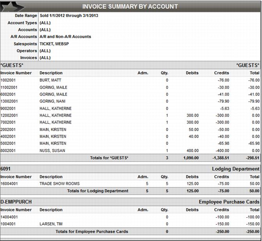Click the star logo in the report header
The image size is (262, 241).
[x=12, y=7]
